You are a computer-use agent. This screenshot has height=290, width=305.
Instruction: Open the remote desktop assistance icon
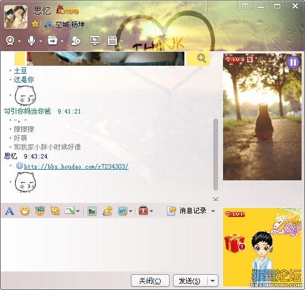(x=95, y=40)
